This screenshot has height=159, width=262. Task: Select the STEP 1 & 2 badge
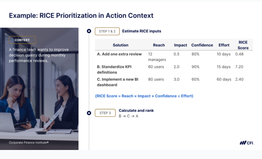tap(107, 31)
